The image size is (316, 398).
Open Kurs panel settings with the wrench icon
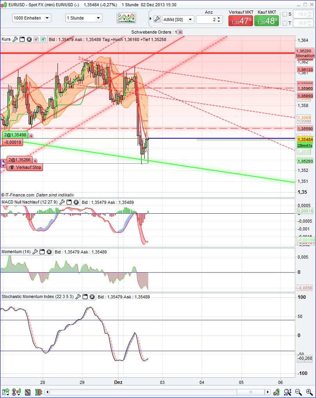click(15, 39)
